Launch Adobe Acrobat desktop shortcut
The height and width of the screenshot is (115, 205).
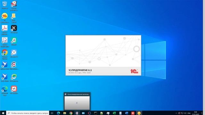tap(5, 28)
